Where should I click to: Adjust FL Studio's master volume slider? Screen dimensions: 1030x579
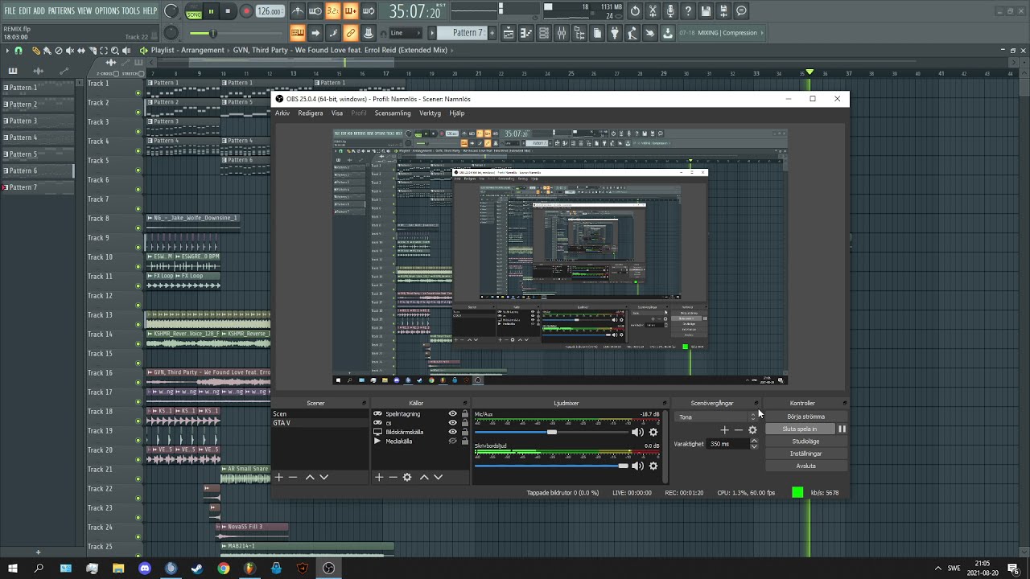(236, 33)
